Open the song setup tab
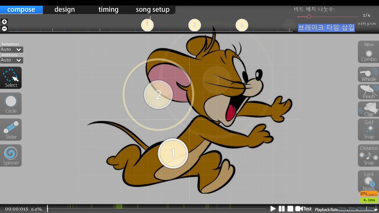Image resolution: width=379 pixels, height=213 pixels. point(153,9)
